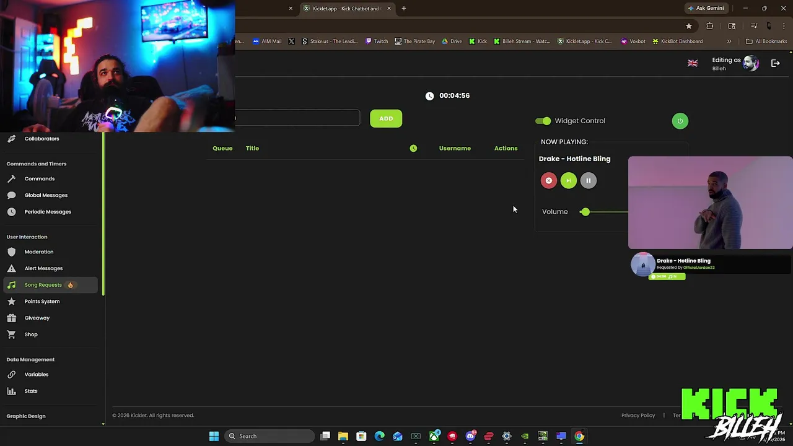The width and height of the screenshot is (793, 446).
Task: Click the Periodic Messages clock icon
Action: (11, 212)
